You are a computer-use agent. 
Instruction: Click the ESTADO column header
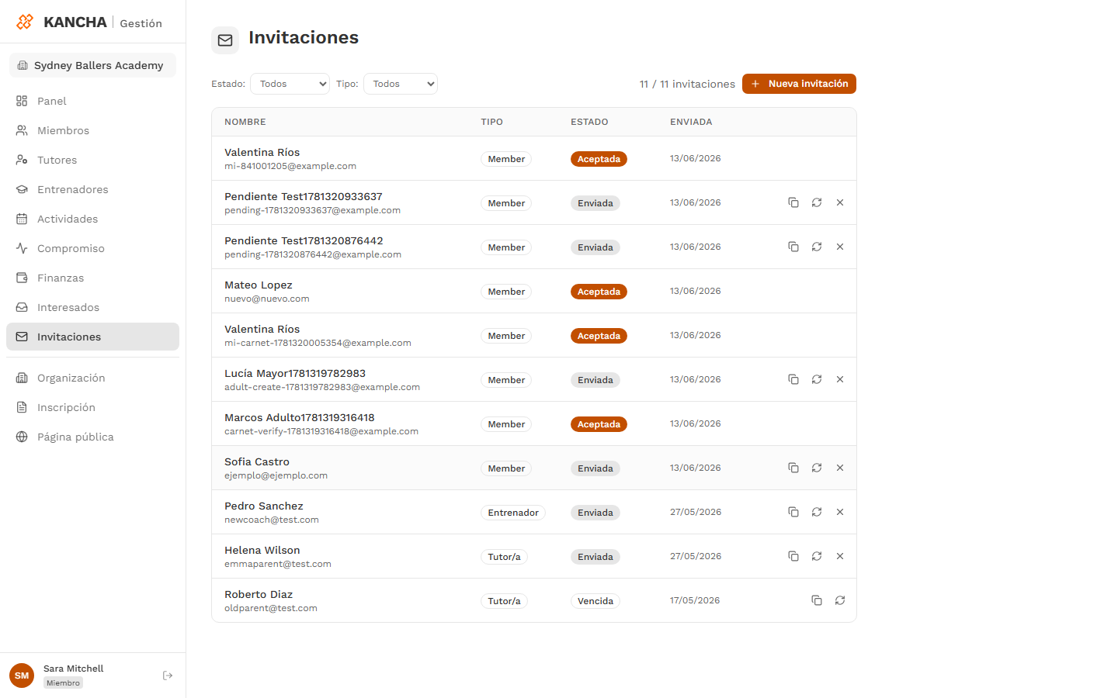589,122
